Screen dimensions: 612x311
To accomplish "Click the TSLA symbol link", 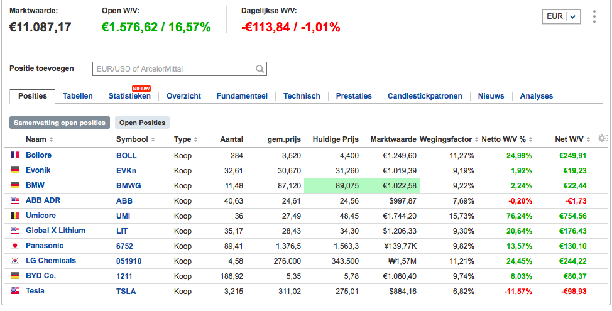I will (126, 292).
